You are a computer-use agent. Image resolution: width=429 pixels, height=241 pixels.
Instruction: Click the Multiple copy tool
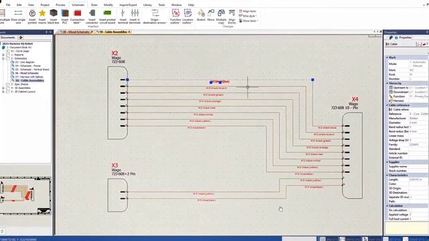click(221, 16)
